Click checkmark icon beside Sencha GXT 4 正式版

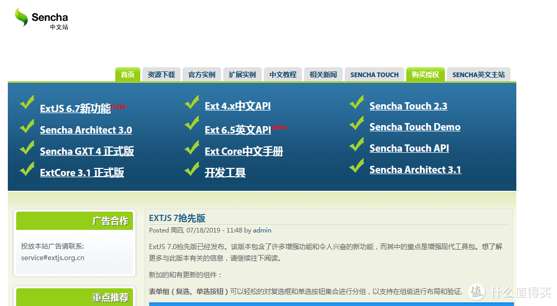point(27,148)
